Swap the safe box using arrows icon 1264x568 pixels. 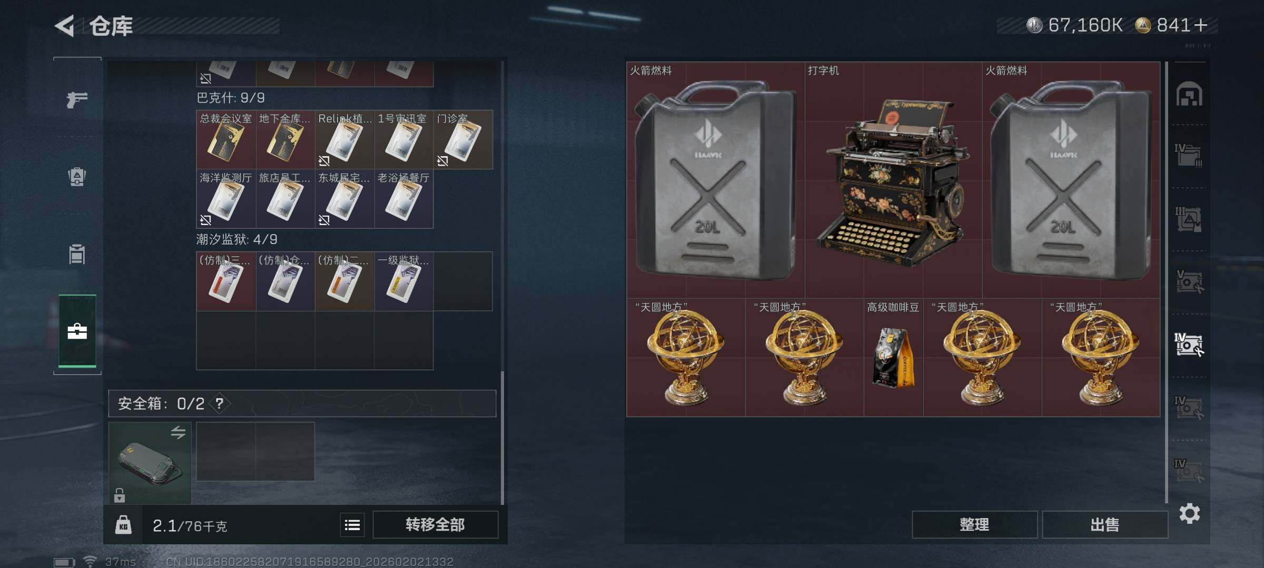click(178, 432)
